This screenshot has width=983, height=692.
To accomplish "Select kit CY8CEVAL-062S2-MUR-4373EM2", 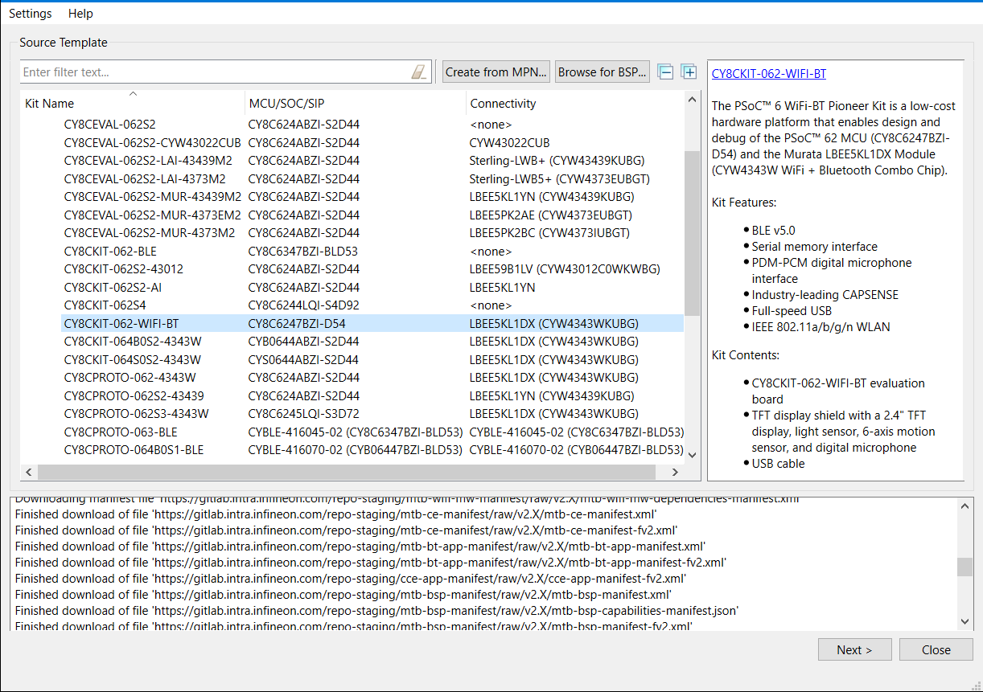I will click(x=153, y=215).
